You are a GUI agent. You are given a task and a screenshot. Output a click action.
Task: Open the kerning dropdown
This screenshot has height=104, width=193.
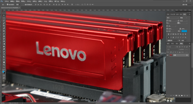point(173,23)
